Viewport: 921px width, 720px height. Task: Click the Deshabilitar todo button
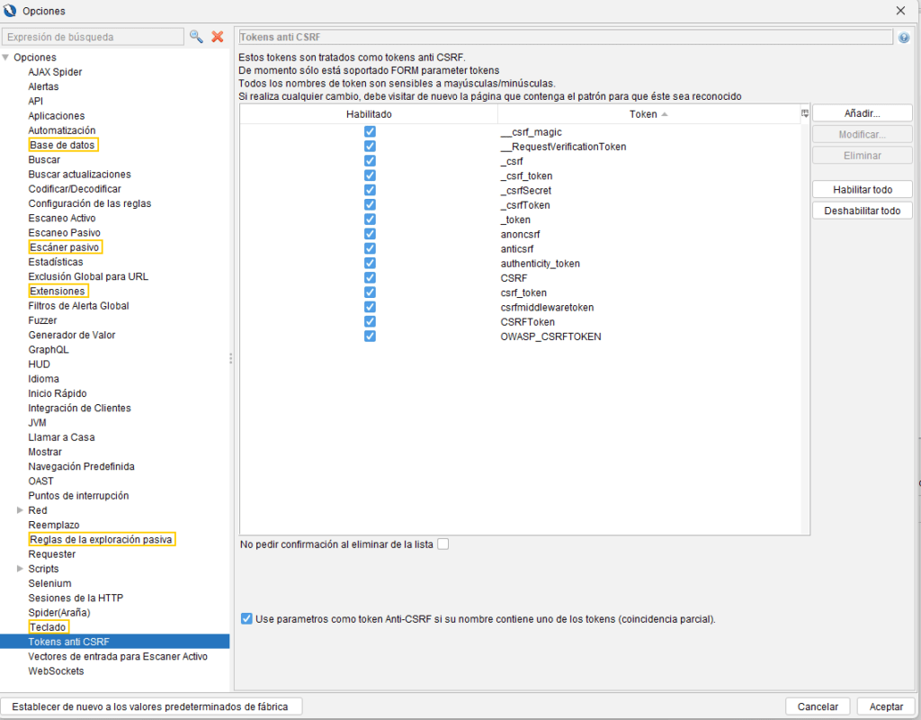pyautogui.click(x=863, y=211)
